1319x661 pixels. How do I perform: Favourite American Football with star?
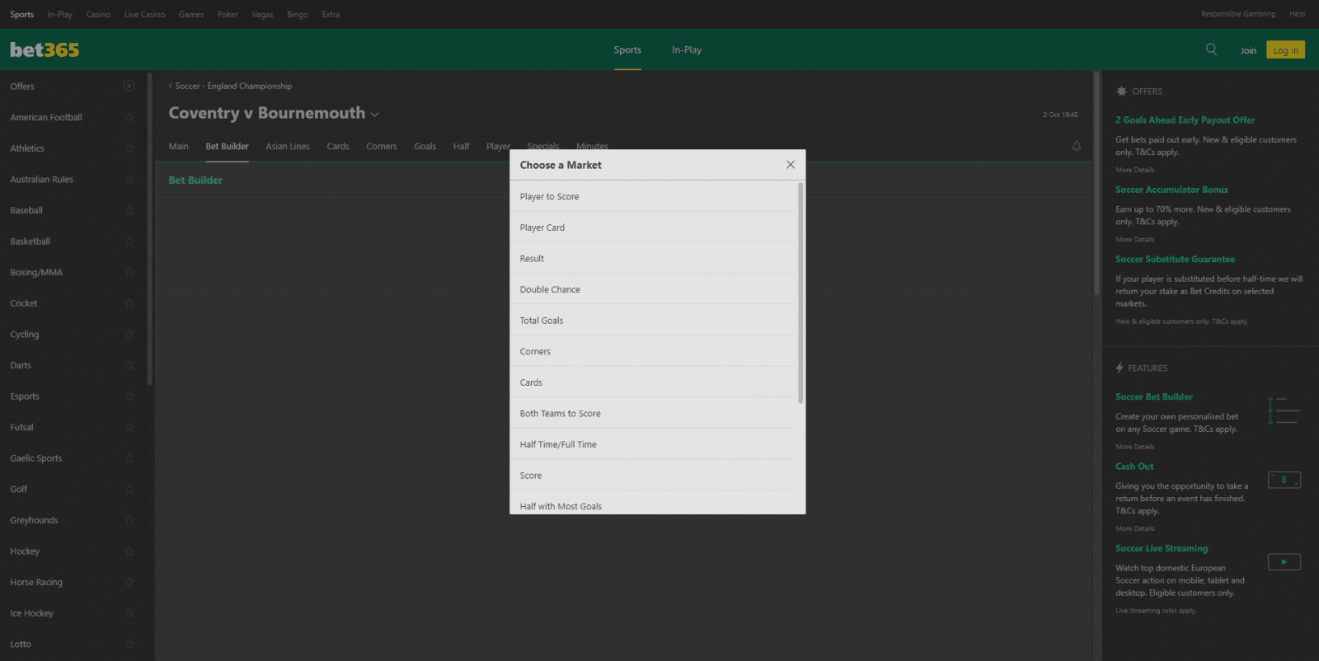pos(129,118)
